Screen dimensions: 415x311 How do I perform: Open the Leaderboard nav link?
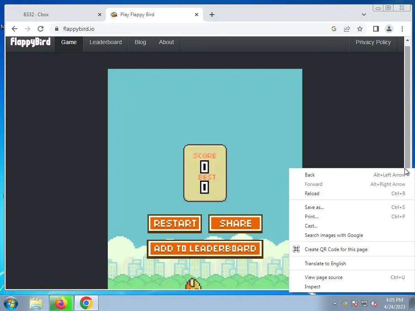pyautogui.click(x=106, y=42)
